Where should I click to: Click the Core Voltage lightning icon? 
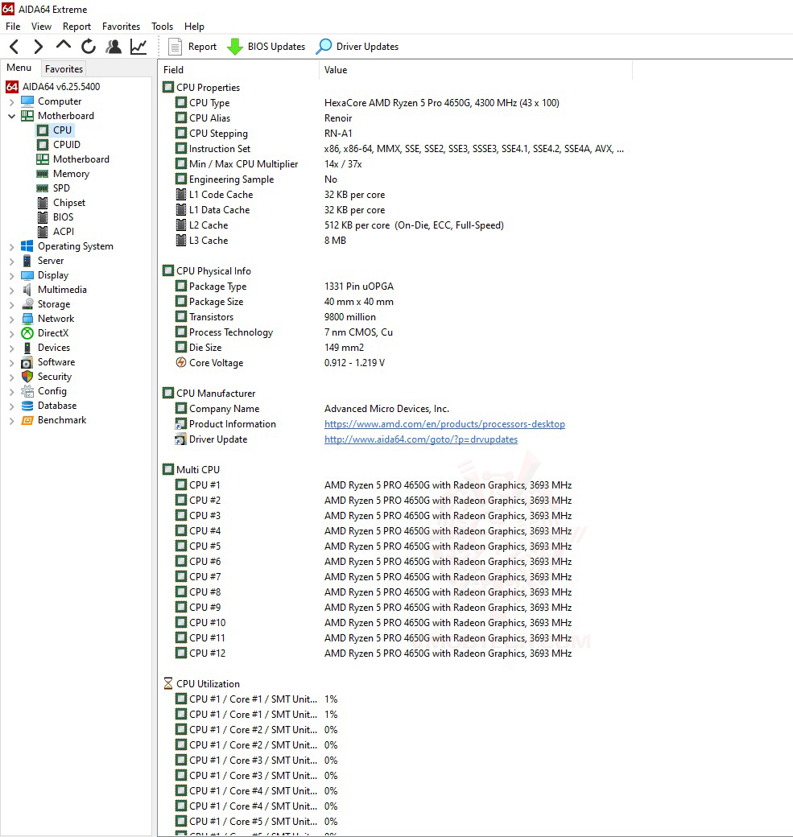tap(182, 362)
